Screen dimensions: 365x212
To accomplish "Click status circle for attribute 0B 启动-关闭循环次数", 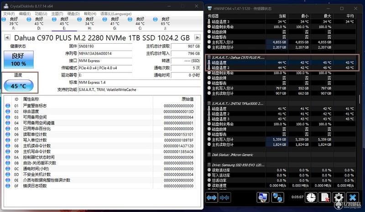I will coord(8,163).
